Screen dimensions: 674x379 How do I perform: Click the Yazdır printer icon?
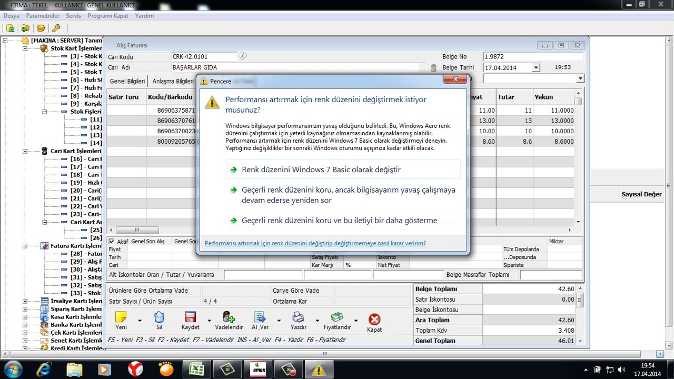coord(298,317)
